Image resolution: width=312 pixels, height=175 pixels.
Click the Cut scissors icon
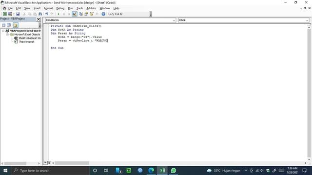pyautogui.click(x=24, y=14)
